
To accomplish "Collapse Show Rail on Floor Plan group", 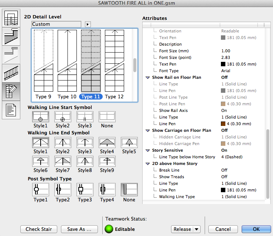I will tap(148, 78).
